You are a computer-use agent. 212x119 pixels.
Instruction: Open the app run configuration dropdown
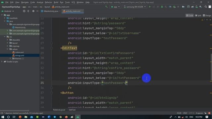click(115, 7)
